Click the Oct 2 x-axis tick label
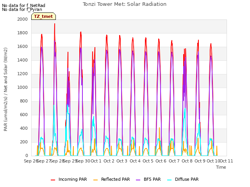The image size is (250, 187). [x=109, y=161]
